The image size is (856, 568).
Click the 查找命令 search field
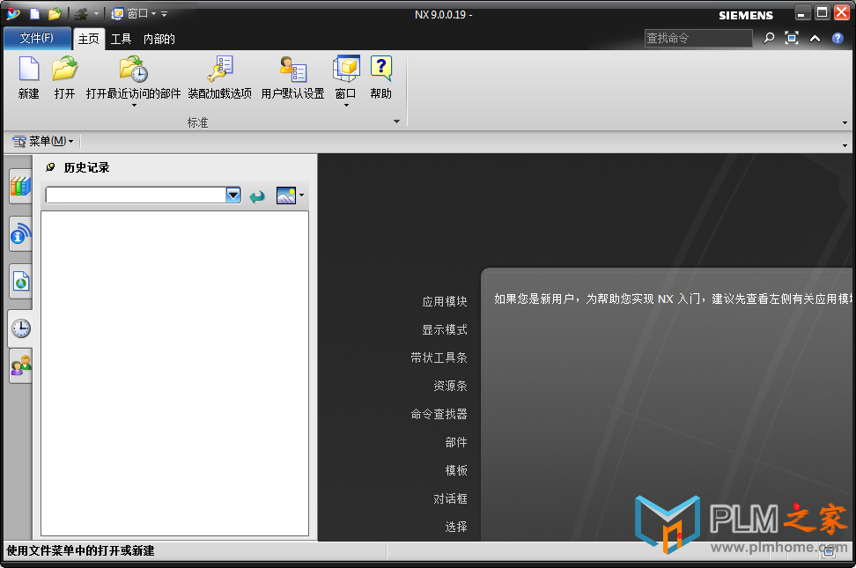[698, 38]
